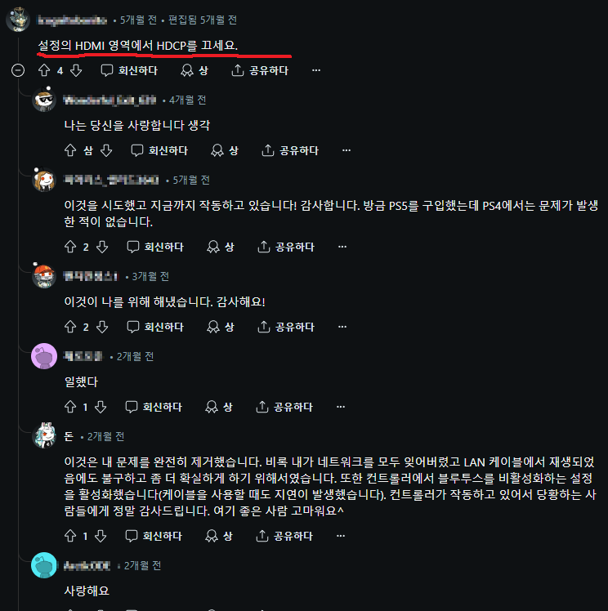Open more options on '감사해요!' reply

[342, 327]
